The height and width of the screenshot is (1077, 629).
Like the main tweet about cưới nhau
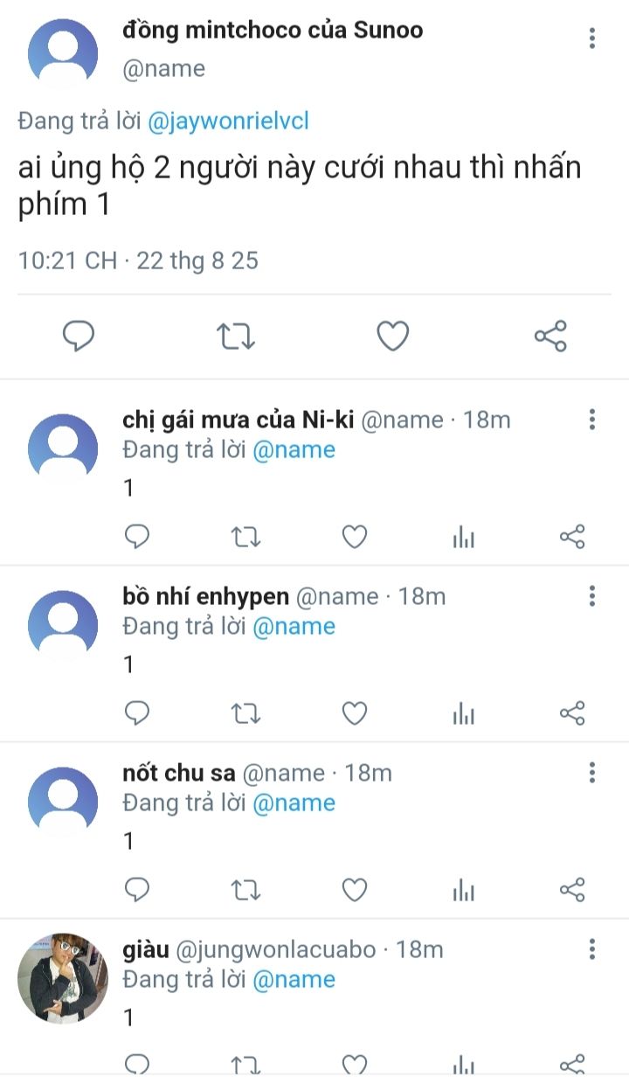392,336
